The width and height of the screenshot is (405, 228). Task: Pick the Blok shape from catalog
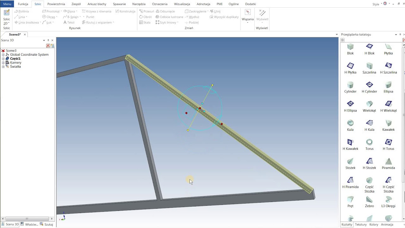click(350, 49)
